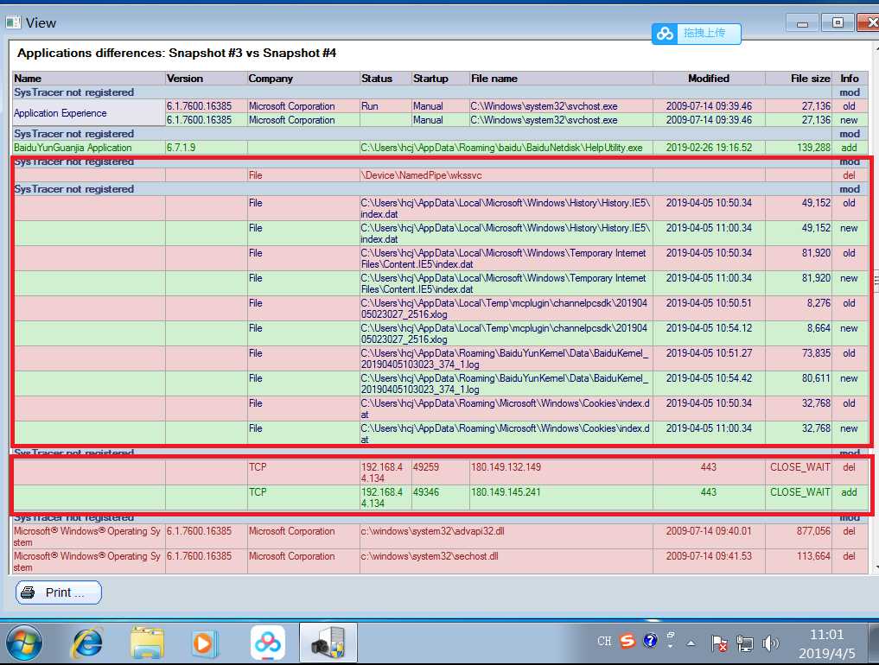Click the Version column header

point(207,79)
